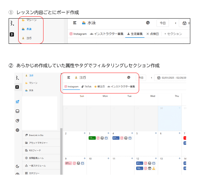Viewport: 197px width, 184px height.
Task: Open the pie chart analytics icon
Action: coord(17,121)
